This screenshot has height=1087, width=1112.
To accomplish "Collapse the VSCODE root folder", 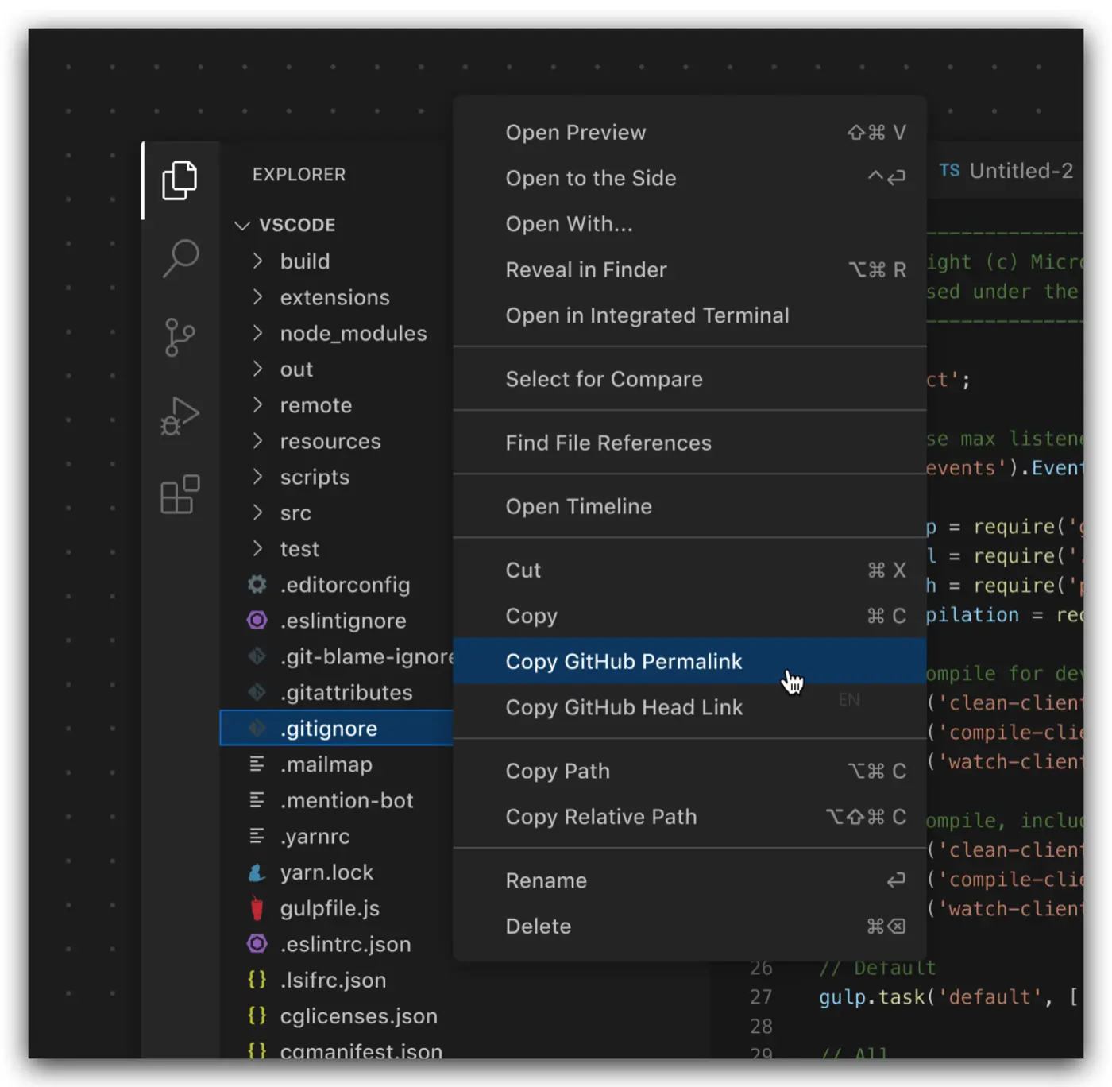I will click(242, 226).
